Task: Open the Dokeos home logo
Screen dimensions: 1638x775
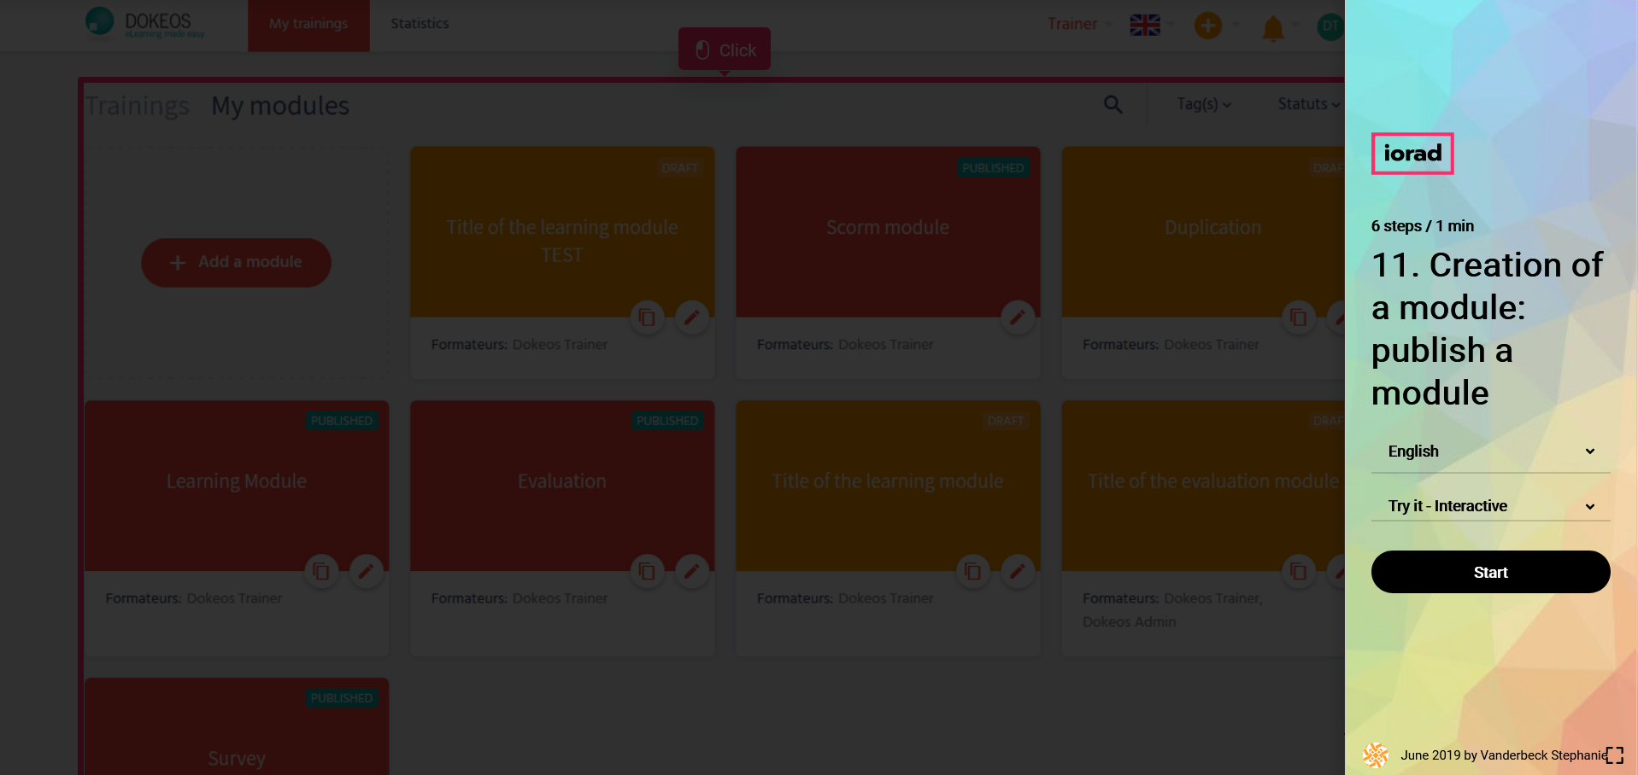Action: pos(145,23)
